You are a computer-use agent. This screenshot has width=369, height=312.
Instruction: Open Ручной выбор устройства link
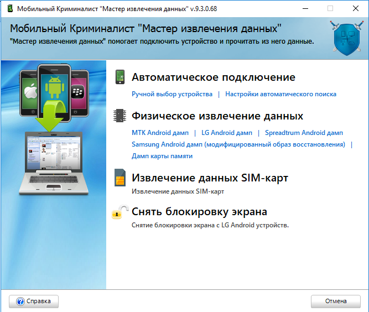click(172, 94)
